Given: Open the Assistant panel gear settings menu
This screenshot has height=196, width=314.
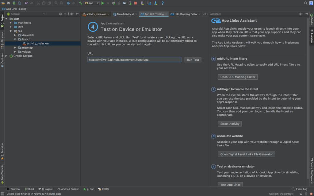Looking at the screenshot, I should click(x=301, y=14).
